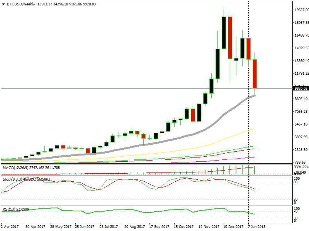Click the 3897.95 price scale label
This screenshot has width=309, height=231.
(301, 137)
